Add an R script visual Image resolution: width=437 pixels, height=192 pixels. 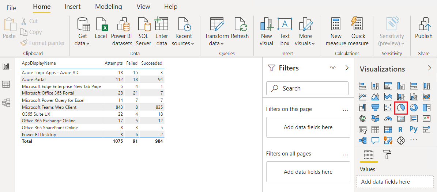tap(401, 129)
